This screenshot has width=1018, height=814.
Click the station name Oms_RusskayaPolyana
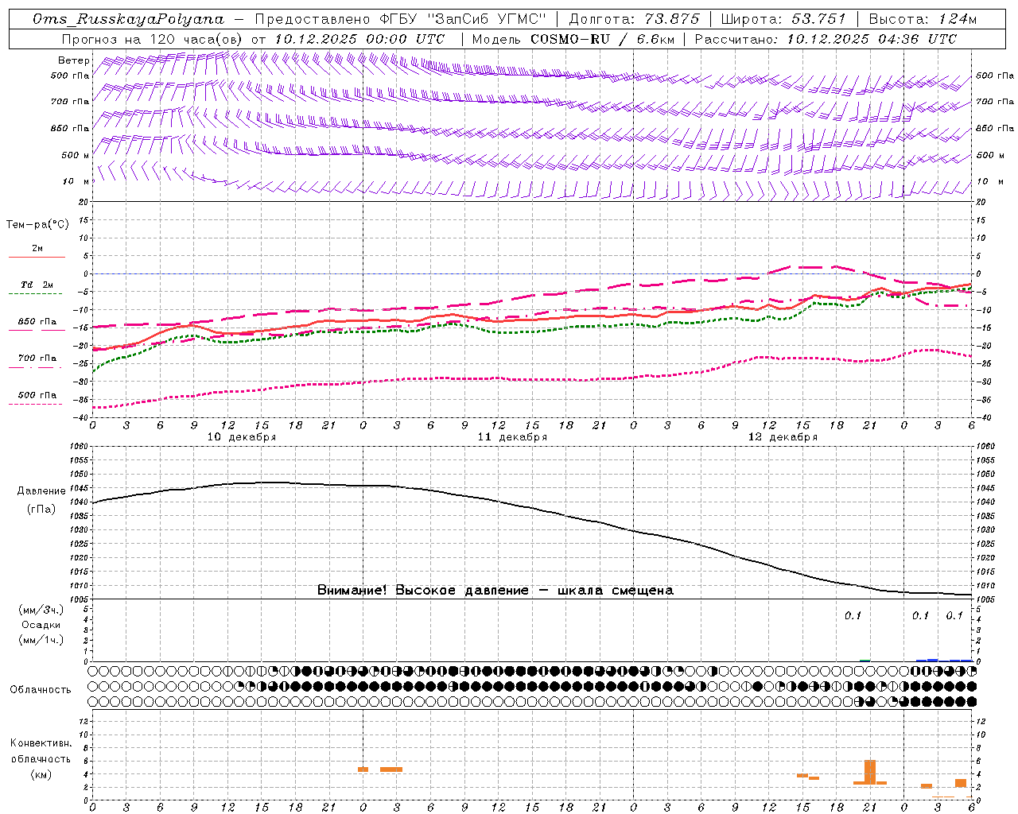[x=128, y=19]
